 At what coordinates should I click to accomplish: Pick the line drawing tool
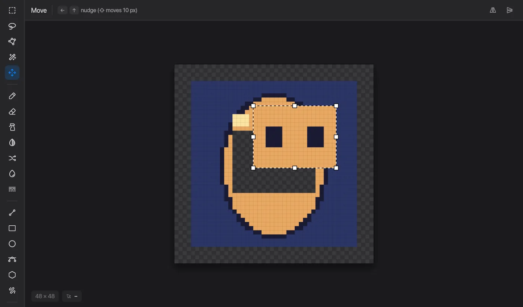click(x=12, y=213)
